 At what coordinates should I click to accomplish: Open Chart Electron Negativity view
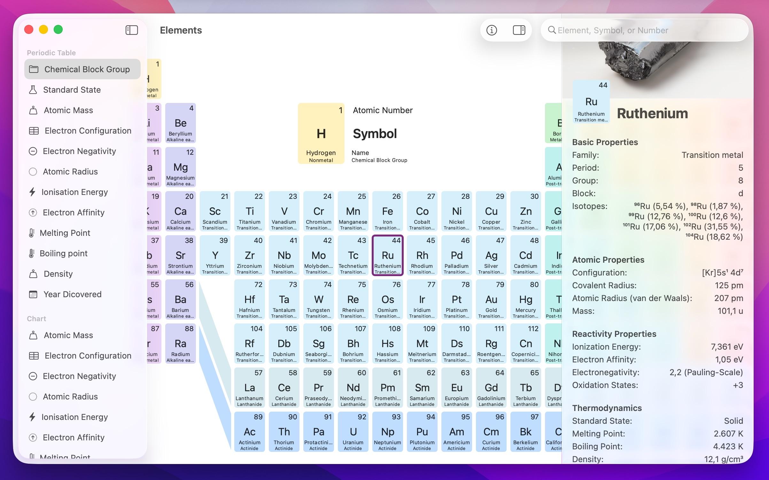[82, 376]
